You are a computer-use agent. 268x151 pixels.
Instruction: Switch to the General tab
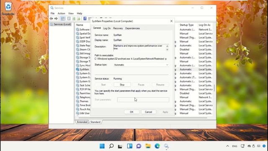97,28
